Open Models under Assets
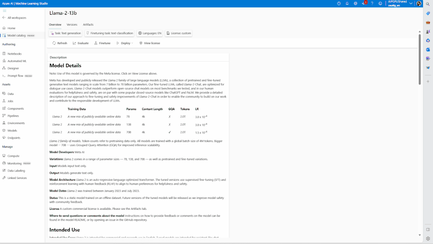This screenshot has height=244, width=433. [x=10, y=130]
